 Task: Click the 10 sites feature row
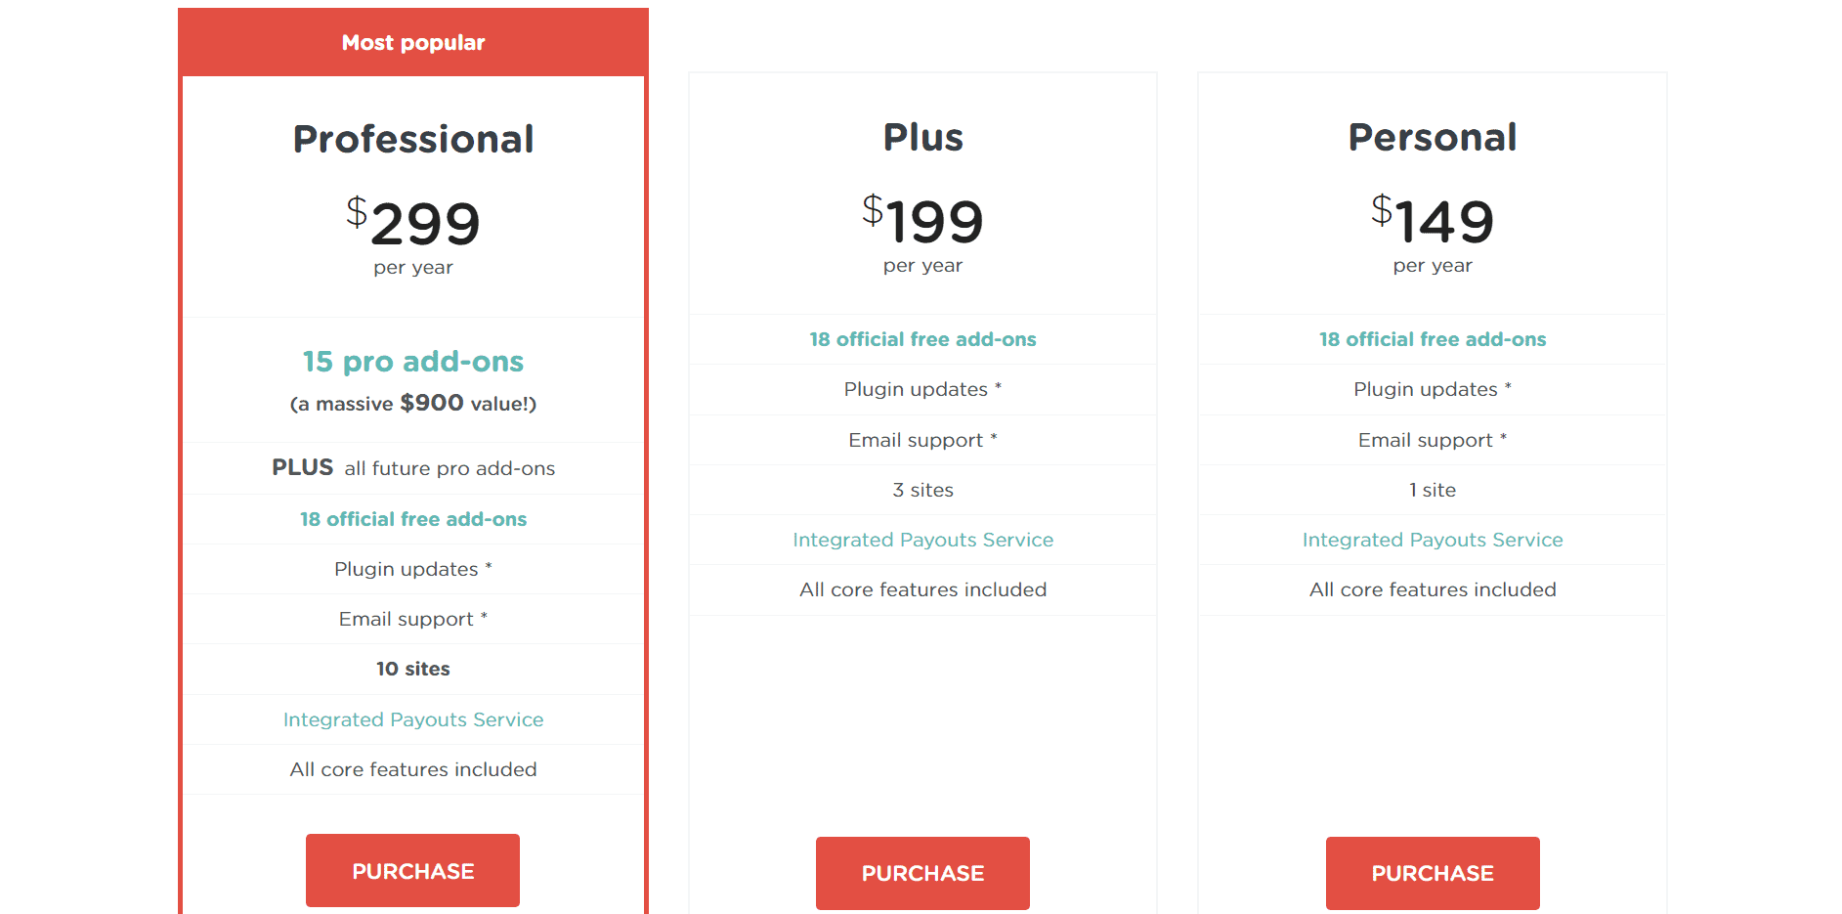(x=412, y=669)
